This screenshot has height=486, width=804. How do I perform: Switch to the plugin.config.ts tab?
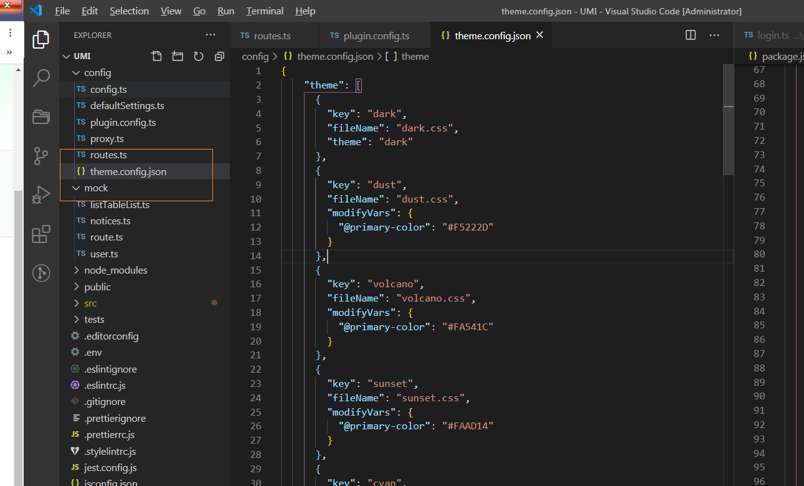[375, 35]
